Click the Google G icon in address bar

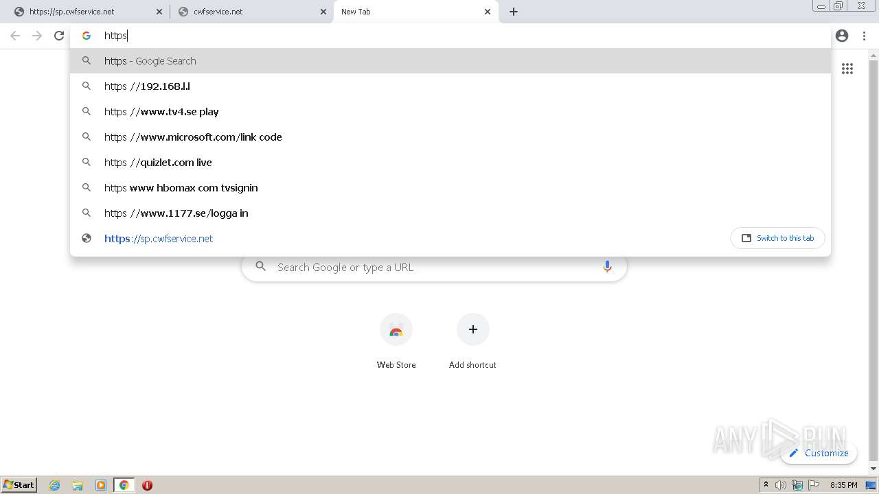[87, 36]
